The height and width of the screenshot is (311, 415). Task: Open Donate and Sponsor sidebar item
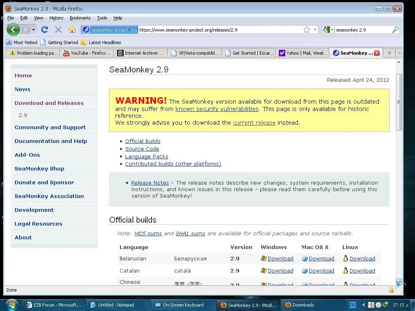click(44, 182)
